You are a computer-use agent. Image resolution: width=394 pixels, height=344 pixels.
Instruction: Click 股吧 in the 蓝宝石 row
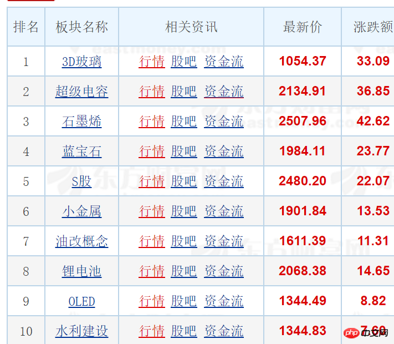(x=183, y=151)
